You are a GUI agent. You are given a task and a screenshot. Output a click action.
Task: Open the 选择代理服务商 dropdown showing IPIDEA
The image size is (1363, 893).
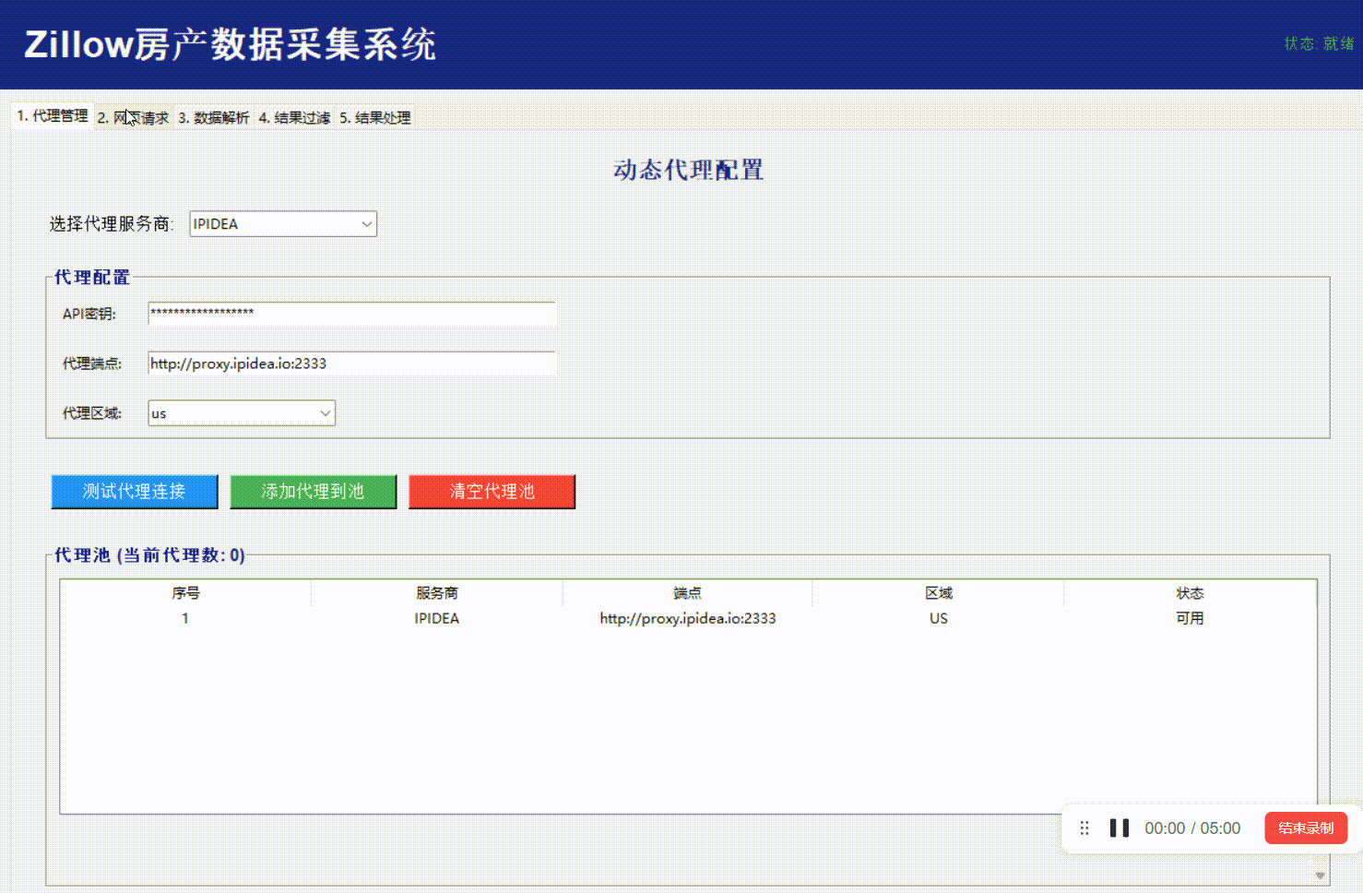283,224
